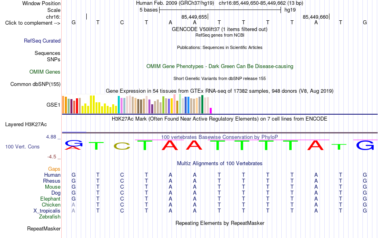This screenshot has height=238, width=378.
Task: Open the OMIM Genes track label
Action: [45, 72]
